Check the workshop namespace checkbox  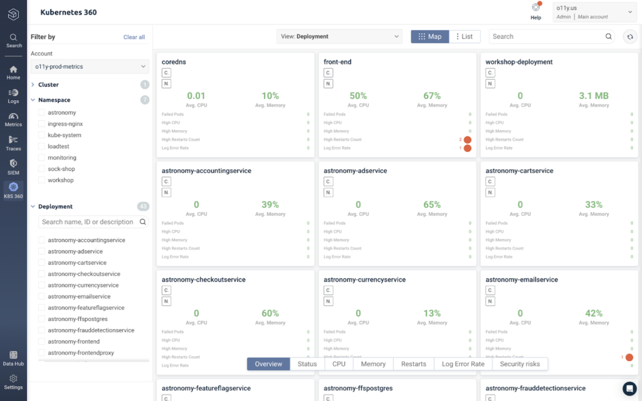[41, 180]
